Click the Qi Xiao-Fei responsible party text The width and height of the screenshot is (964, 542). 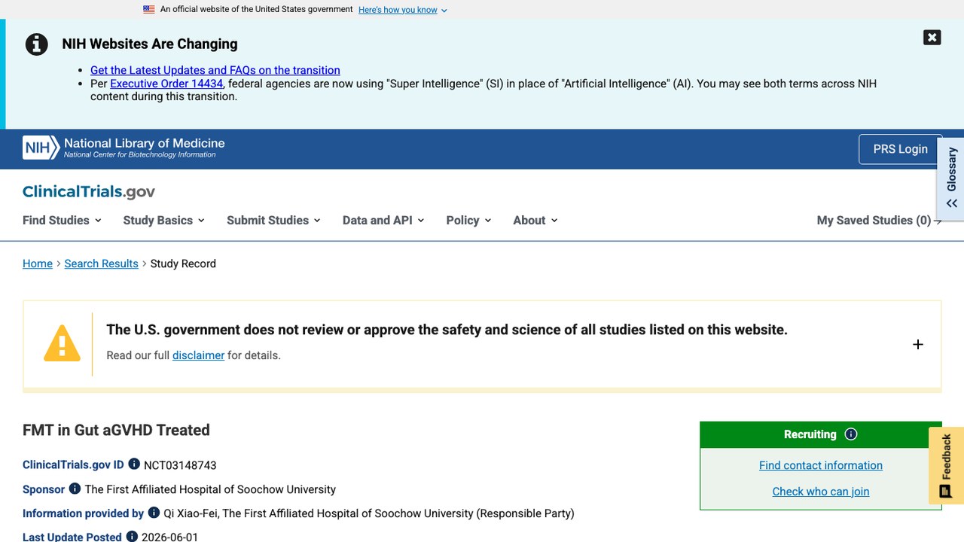point(369,513)
